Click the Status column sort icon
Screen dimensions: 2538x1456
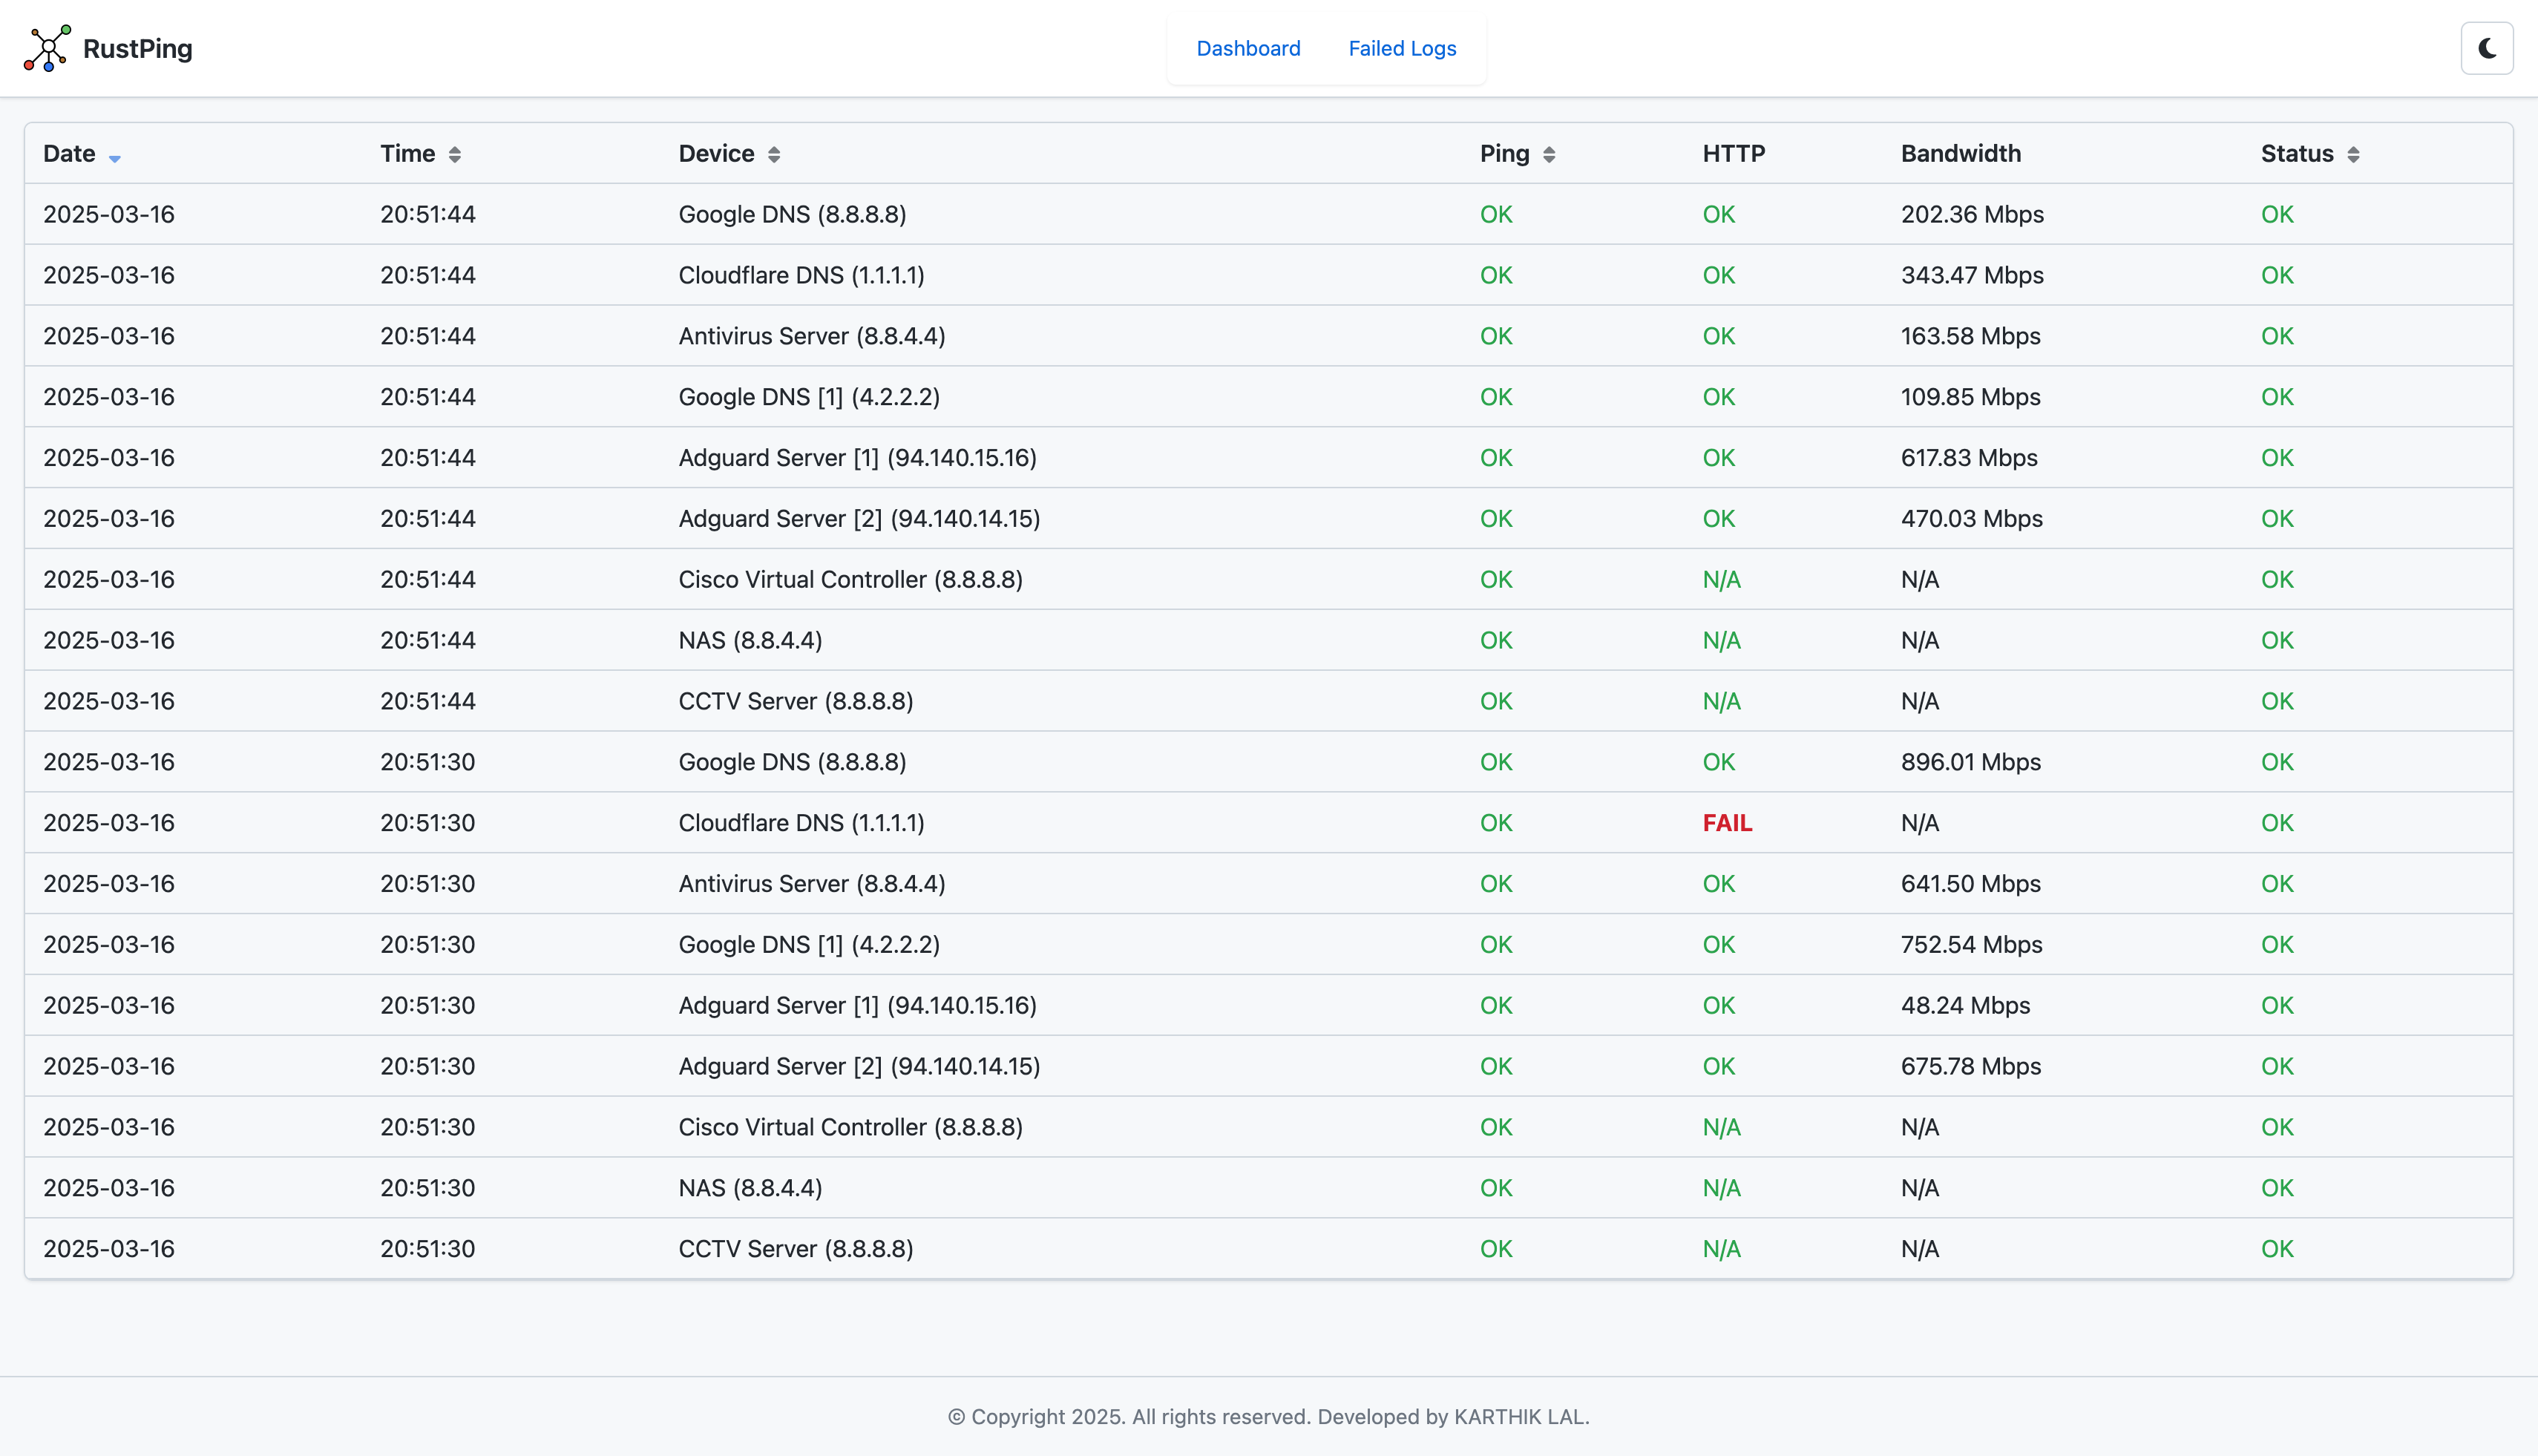click(2353, 154)
